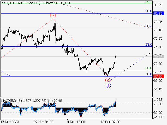Click the 78.10 price axis value
Screen dimensions: 167x125
coord(158,30)
